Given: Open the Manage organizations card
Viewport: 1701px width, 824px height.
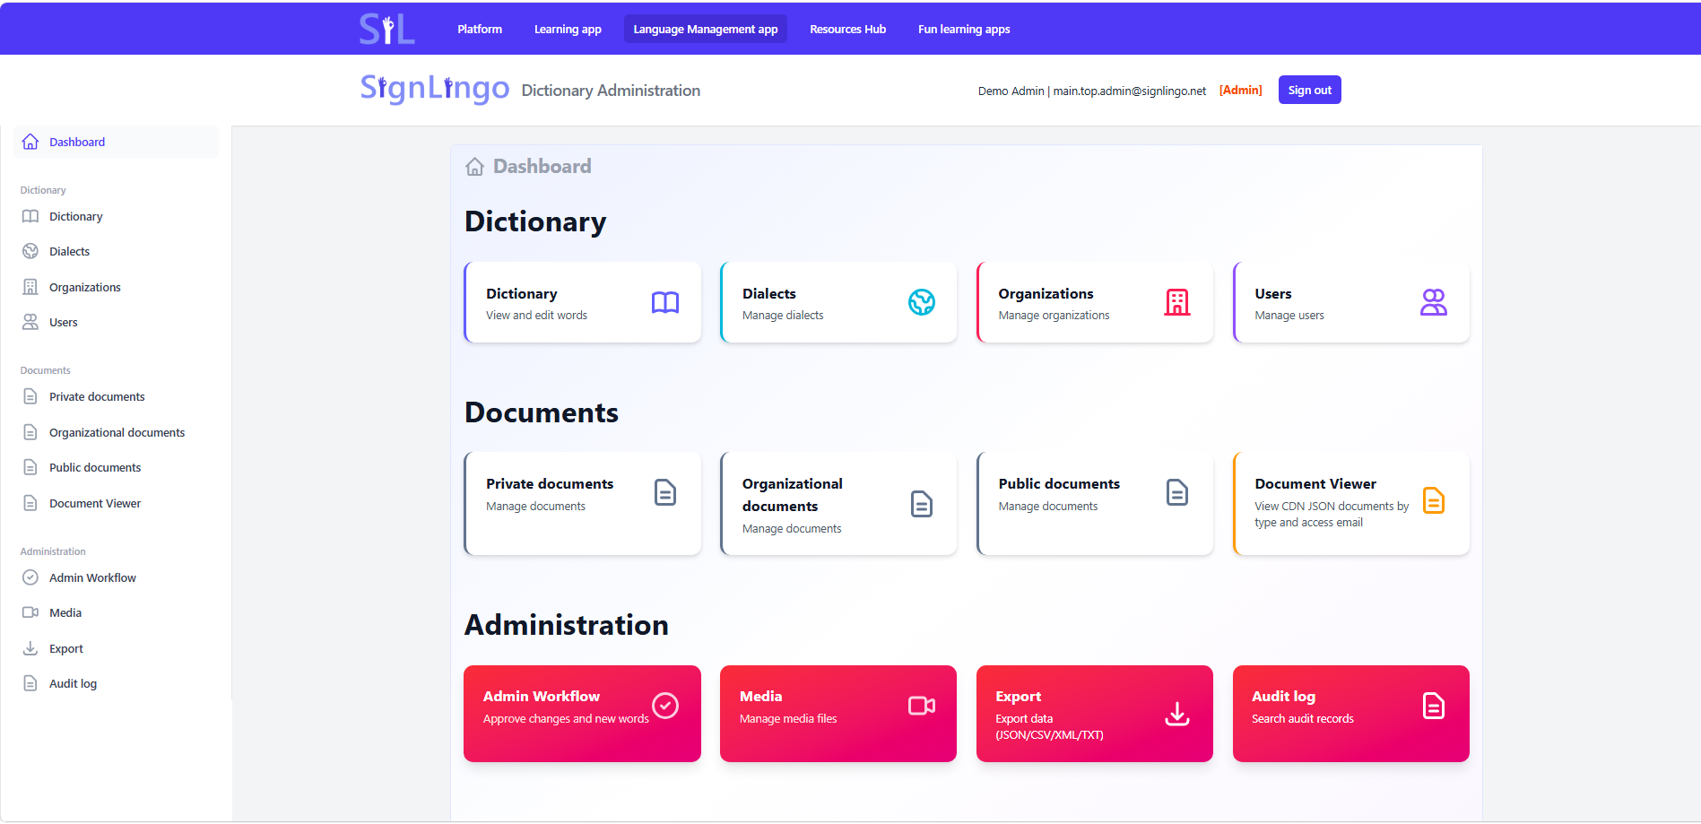Looking at the screenshot, I should click(1095, 302).
